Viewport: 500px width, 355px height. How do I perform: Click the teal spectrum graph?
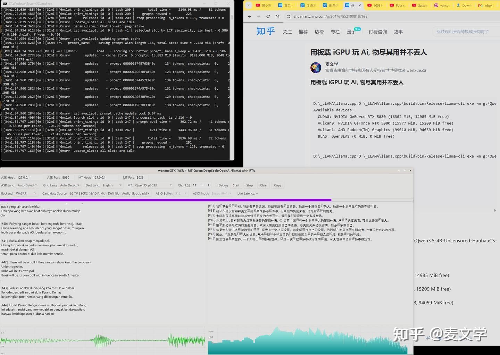point(308,340)
